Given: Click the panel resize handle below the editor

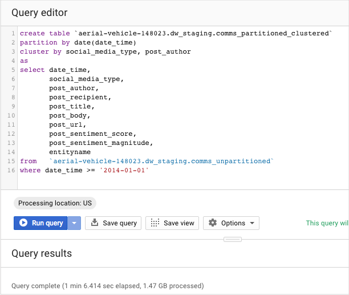Looking at the screenshot, I should click(233, 239).
